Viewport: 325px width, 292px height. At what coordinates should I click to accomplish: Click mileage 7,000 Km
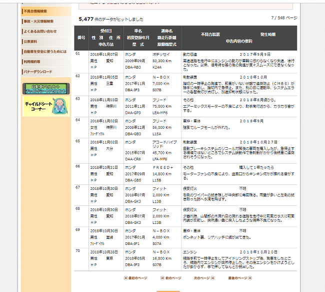coord(161,84)
